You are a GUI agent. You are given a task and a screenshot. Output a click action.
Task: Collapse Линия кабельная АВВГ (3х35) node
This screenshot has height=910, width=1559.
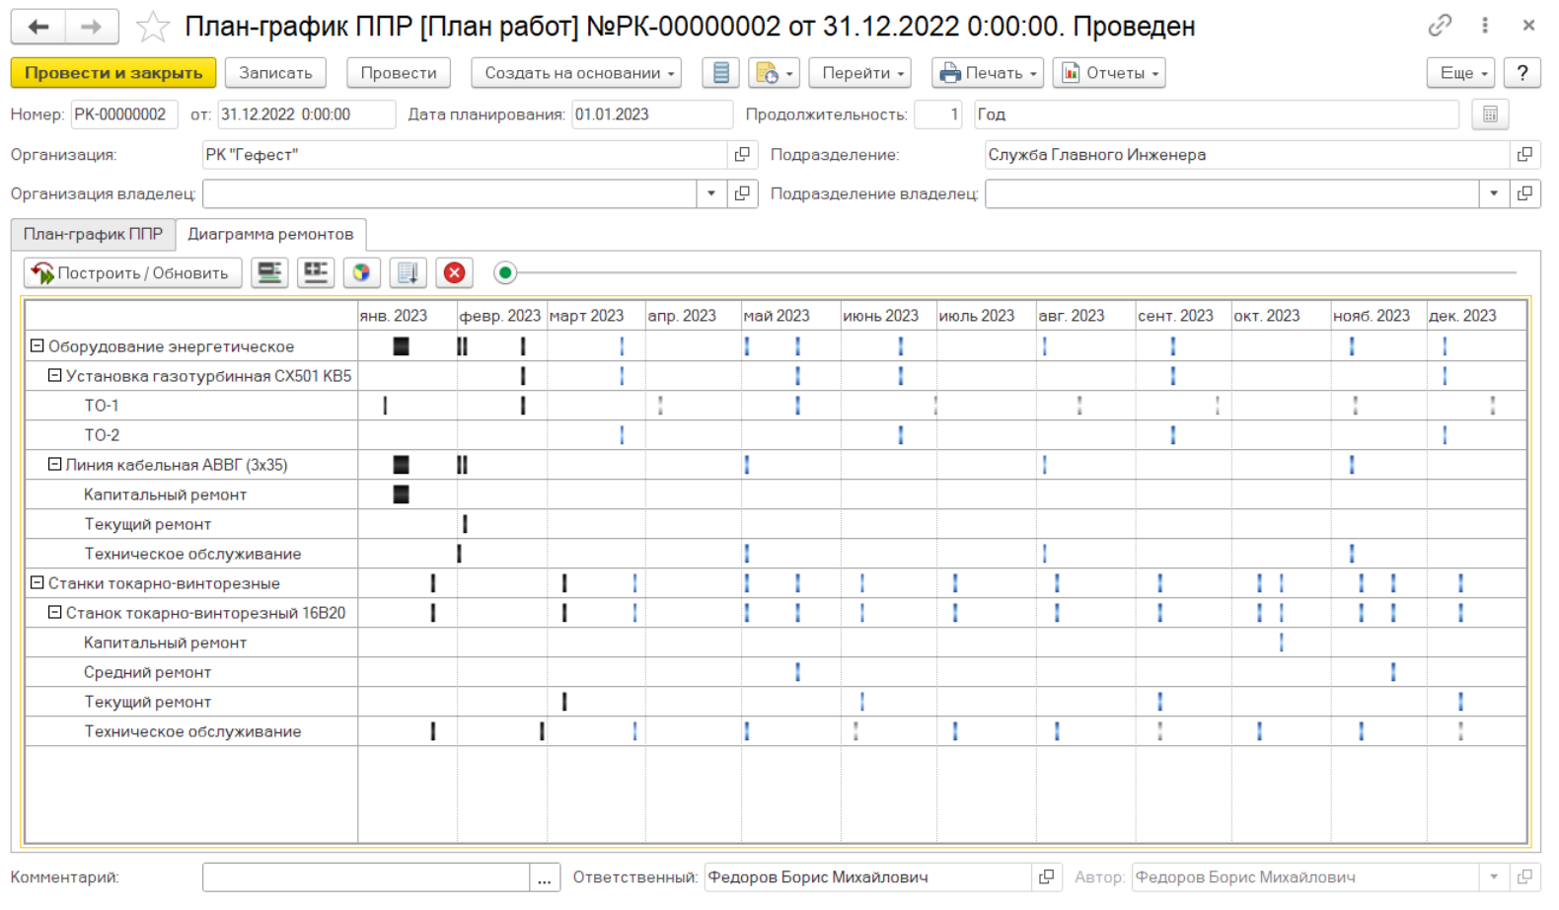click(x=54, y=464)
